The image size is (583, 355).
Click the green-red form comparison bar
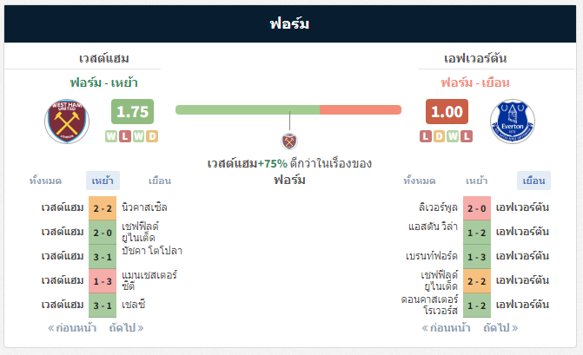point(288,110)
